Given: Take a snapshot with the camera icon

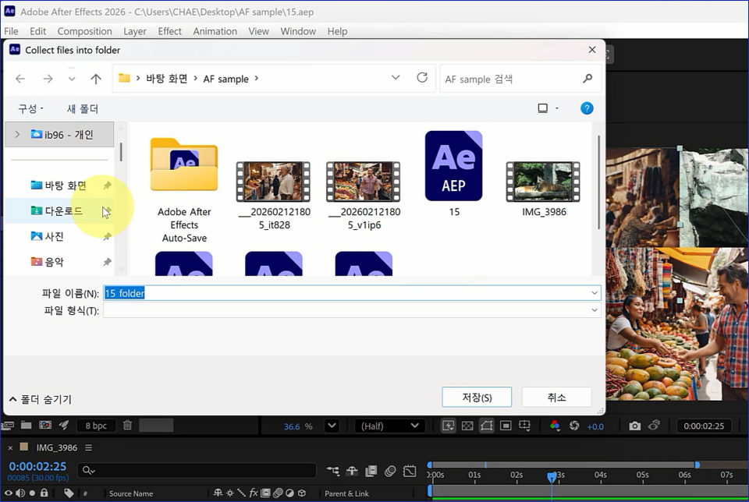Looking at the screenshot, I should coord(635,426).
